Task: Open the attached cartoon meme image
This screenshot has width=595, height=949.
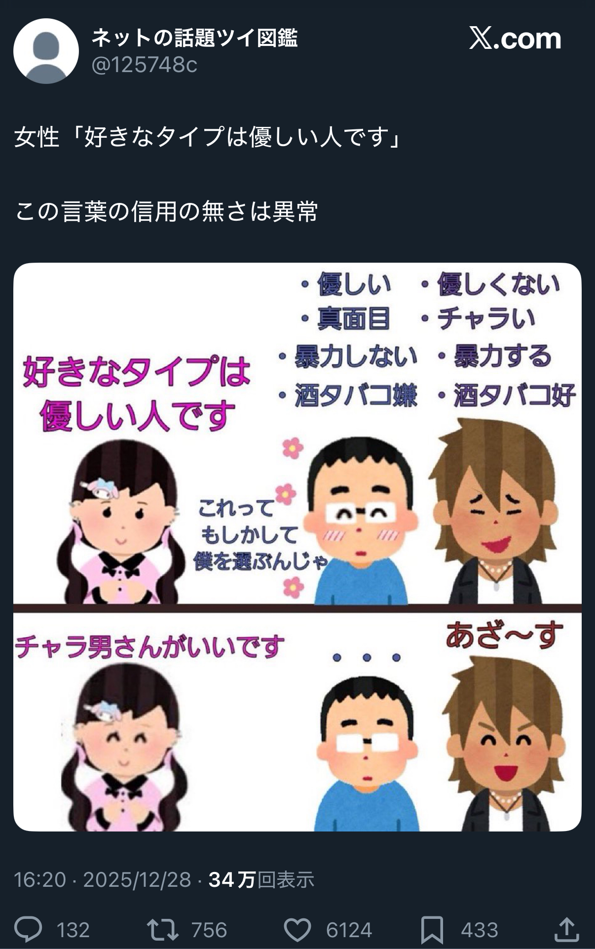Action: [x=297, y=547]
